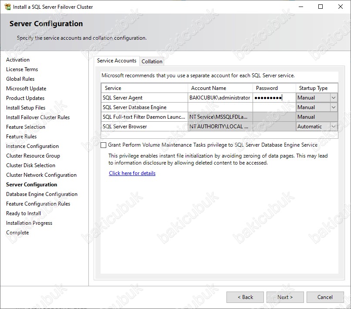
Task: Click the Cluster Network Configuration step
Action: (x=41, y=175)
